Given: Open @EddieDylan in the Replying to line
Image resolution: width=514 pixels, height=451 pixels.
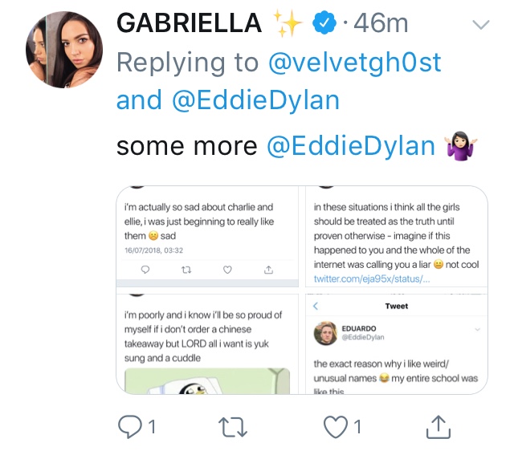Looking at the screenshot, I should 255,100.
